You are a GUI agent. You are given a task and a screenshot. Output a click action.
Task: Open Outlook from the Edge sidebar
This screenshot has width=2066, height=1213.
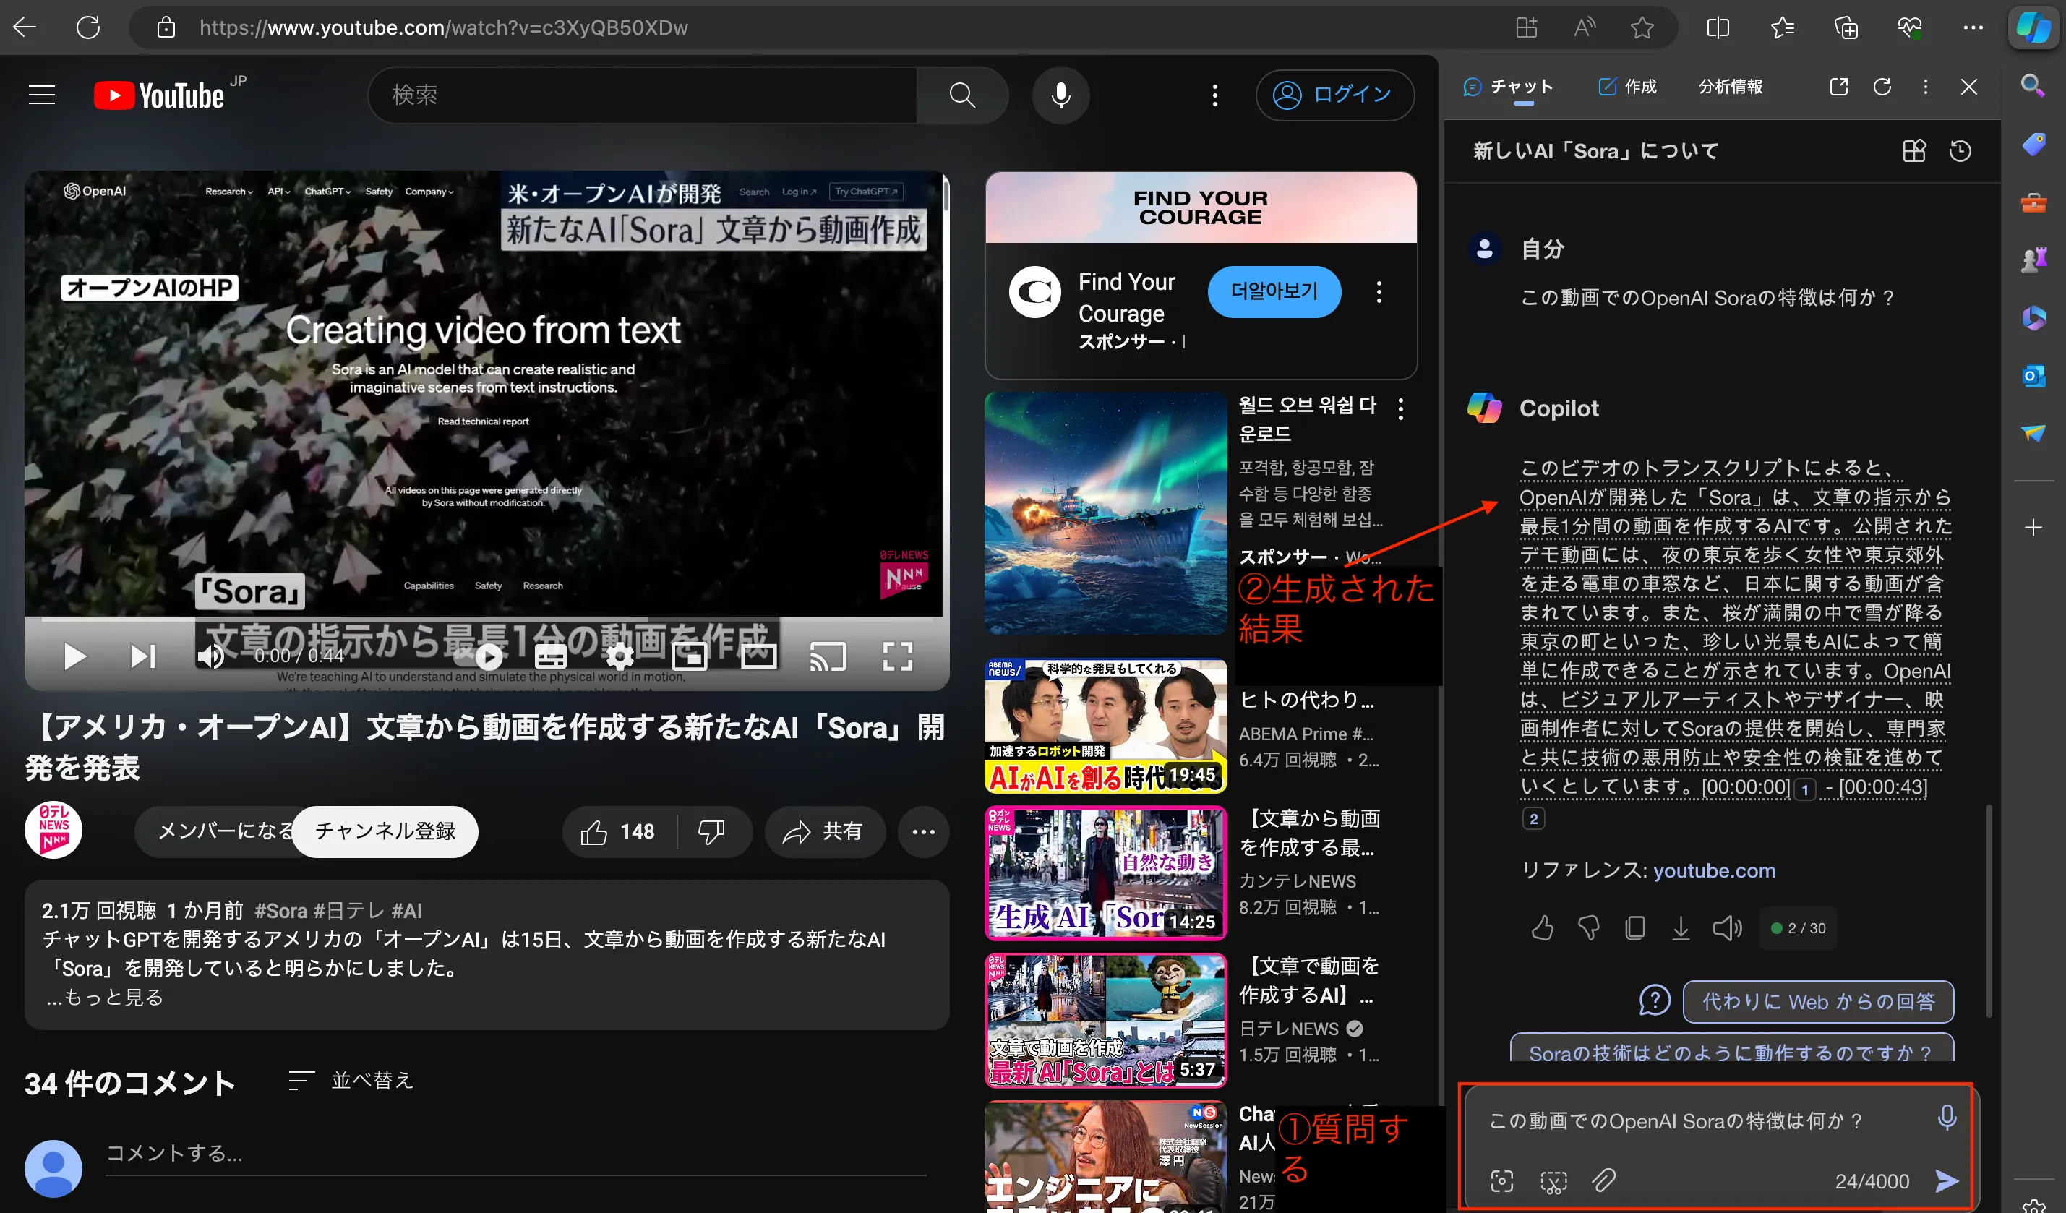click(2034, 376)
